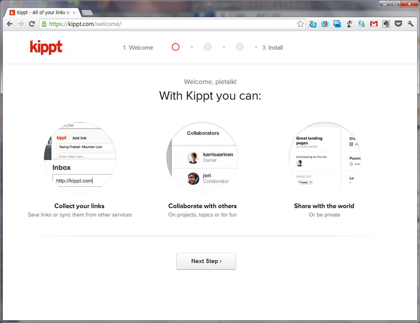The height and width of the screenshot is (323, 420).
Task: Click the Pocket extension icon
Action: 398,24
